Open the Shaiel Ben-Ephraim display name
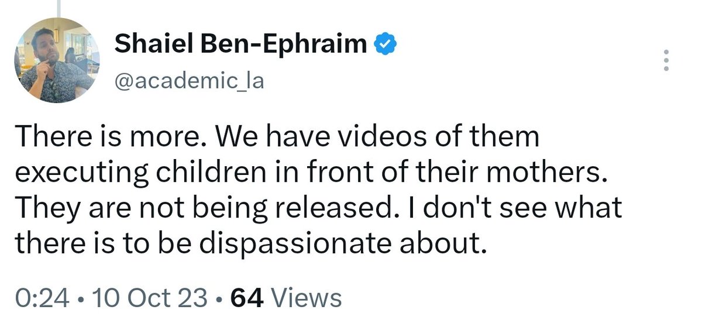Screen dimensions: 702x334 click(242, 44)
